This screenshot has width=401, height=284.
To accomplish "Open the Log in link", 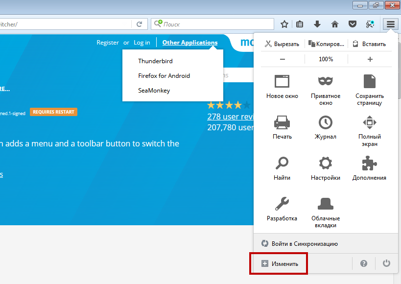I will (142, 43).
